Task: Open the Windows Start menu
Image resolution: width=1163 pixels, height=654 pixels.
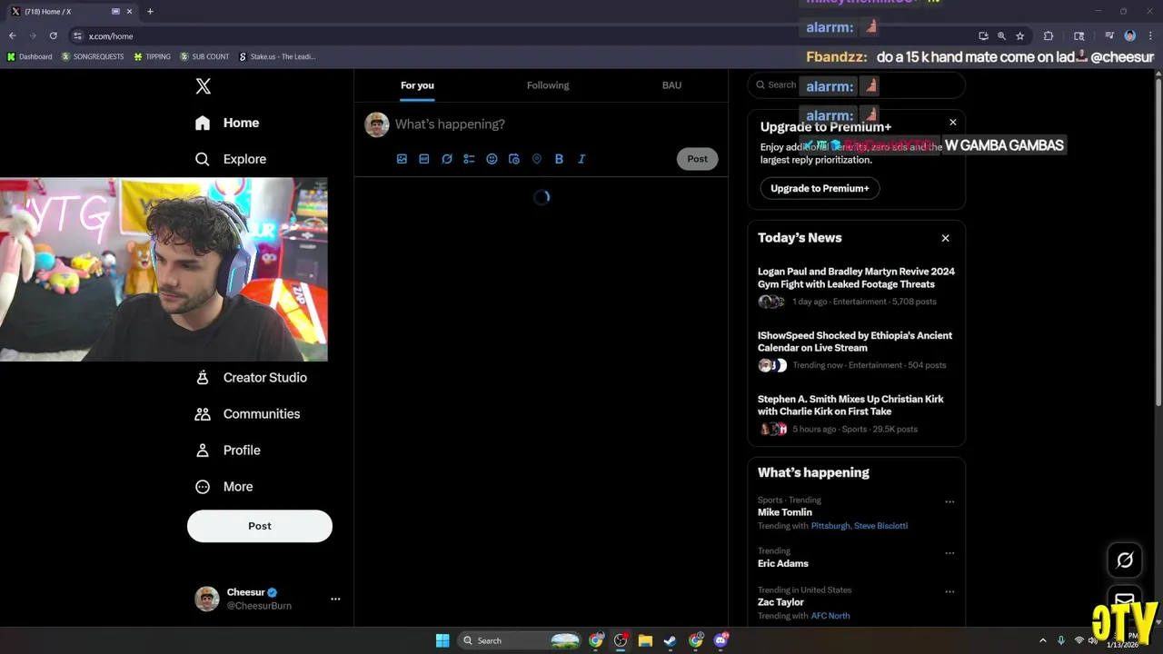Action: pos(442,640)
